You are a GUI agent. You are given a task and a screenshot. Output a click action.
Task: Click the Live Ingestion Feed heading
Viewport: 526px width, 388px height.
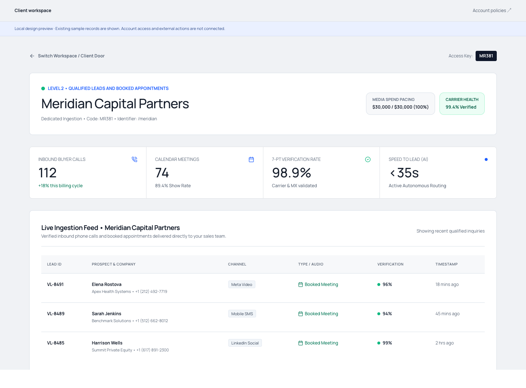tap(111, 228)
